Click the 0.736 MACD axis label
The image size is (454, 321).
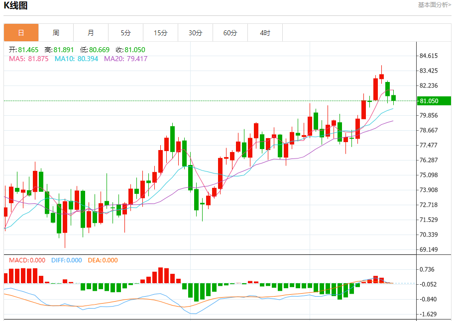click(427, 269)
